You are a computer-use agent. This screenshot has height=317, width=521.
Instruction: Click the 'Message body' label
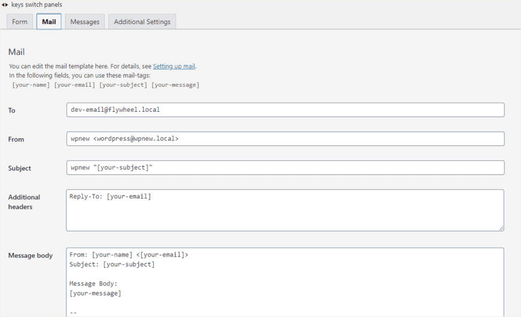pyautogui.click(x=30, y=255)
